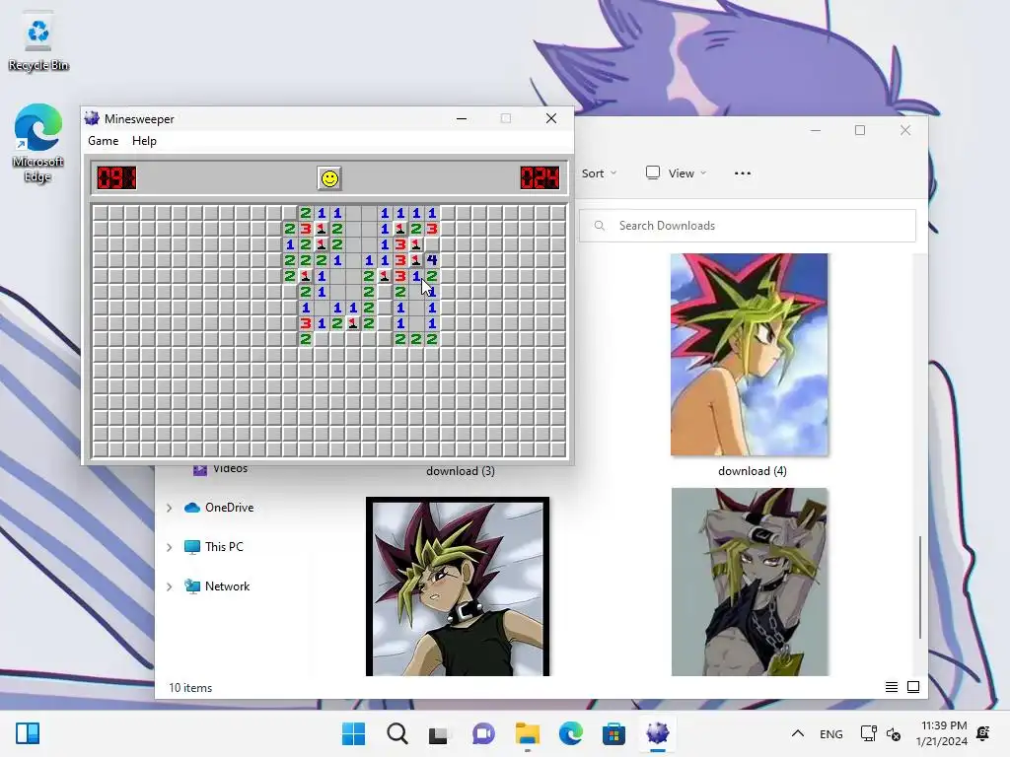Click the download (4) file name

[753, 471]
